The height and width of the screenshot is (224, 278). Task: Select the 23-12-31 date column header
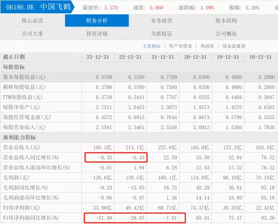pos(98,57)
